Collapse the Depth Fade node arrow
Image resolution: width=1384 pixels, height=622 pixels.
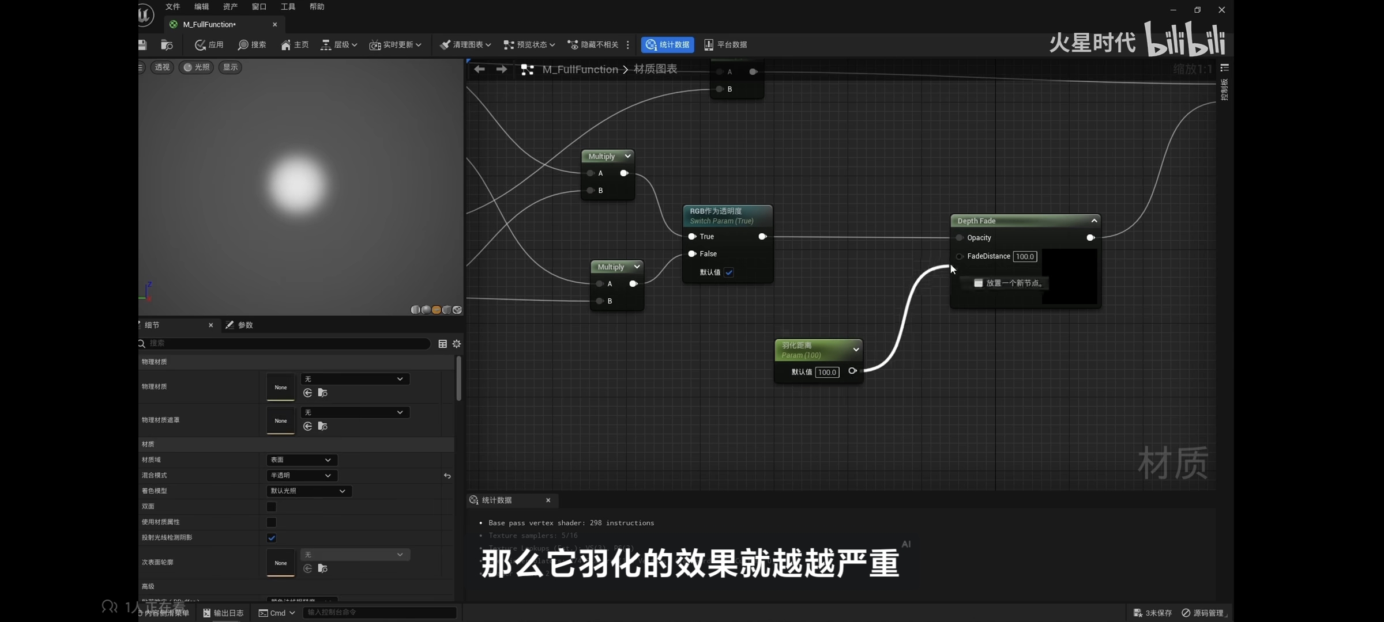coord(1094,221)
